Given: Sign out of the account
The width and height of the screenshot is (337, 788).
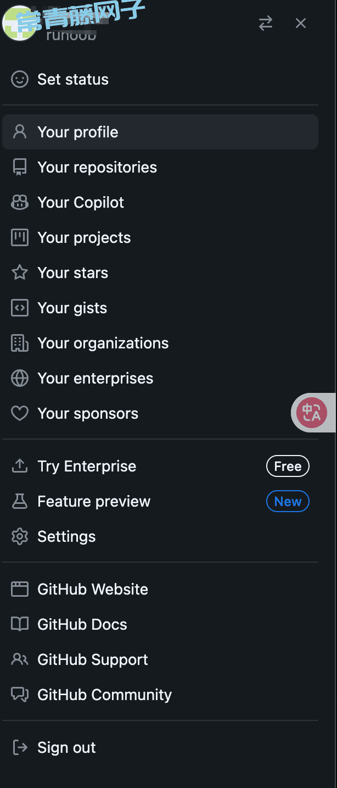Looking at the screenshot, I should pos(160,747).
